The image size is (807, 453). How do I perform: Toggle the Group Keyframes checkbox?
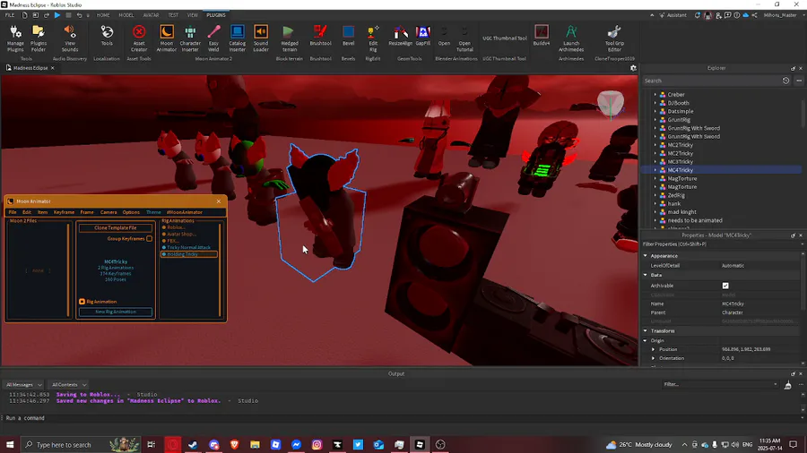click(x=149, y=238)
